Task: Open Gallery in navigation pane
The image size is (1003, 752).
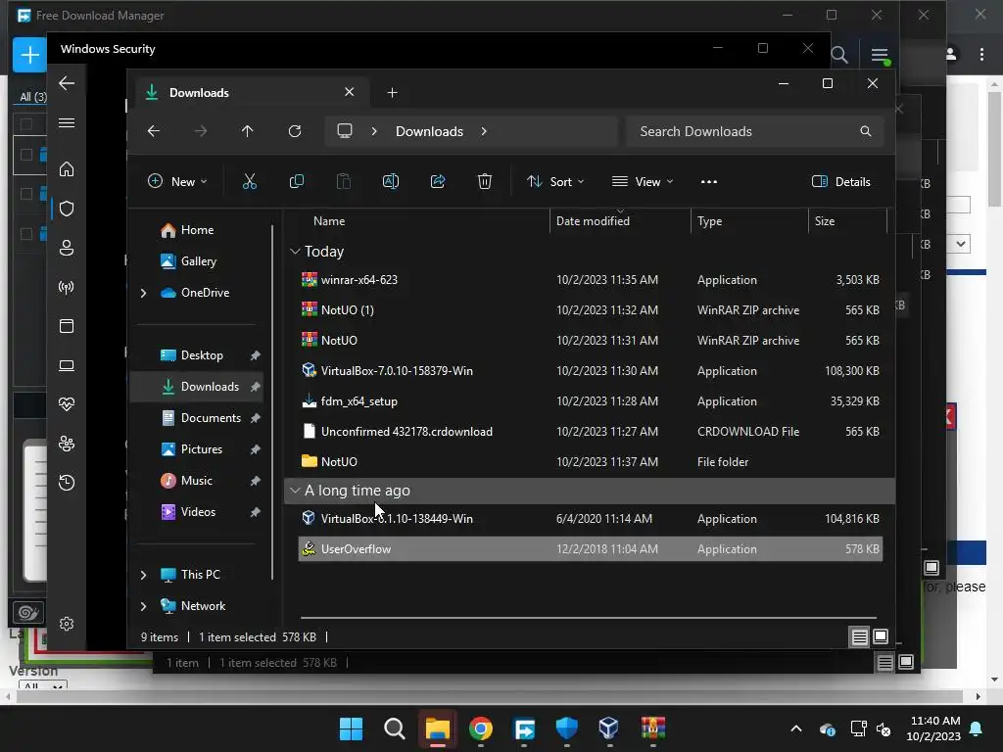Action: click(x=198, y=261)
